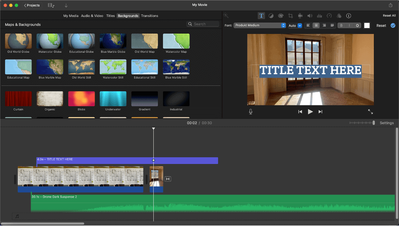Open the share export menu
The width and height of the screenshot is (399, 226).
(x=391, y=5)
